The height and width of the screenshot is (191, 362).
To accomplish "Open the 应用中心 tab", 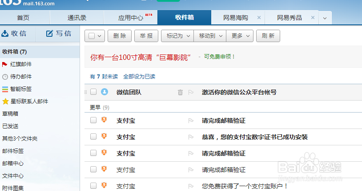I will [131, 18].
